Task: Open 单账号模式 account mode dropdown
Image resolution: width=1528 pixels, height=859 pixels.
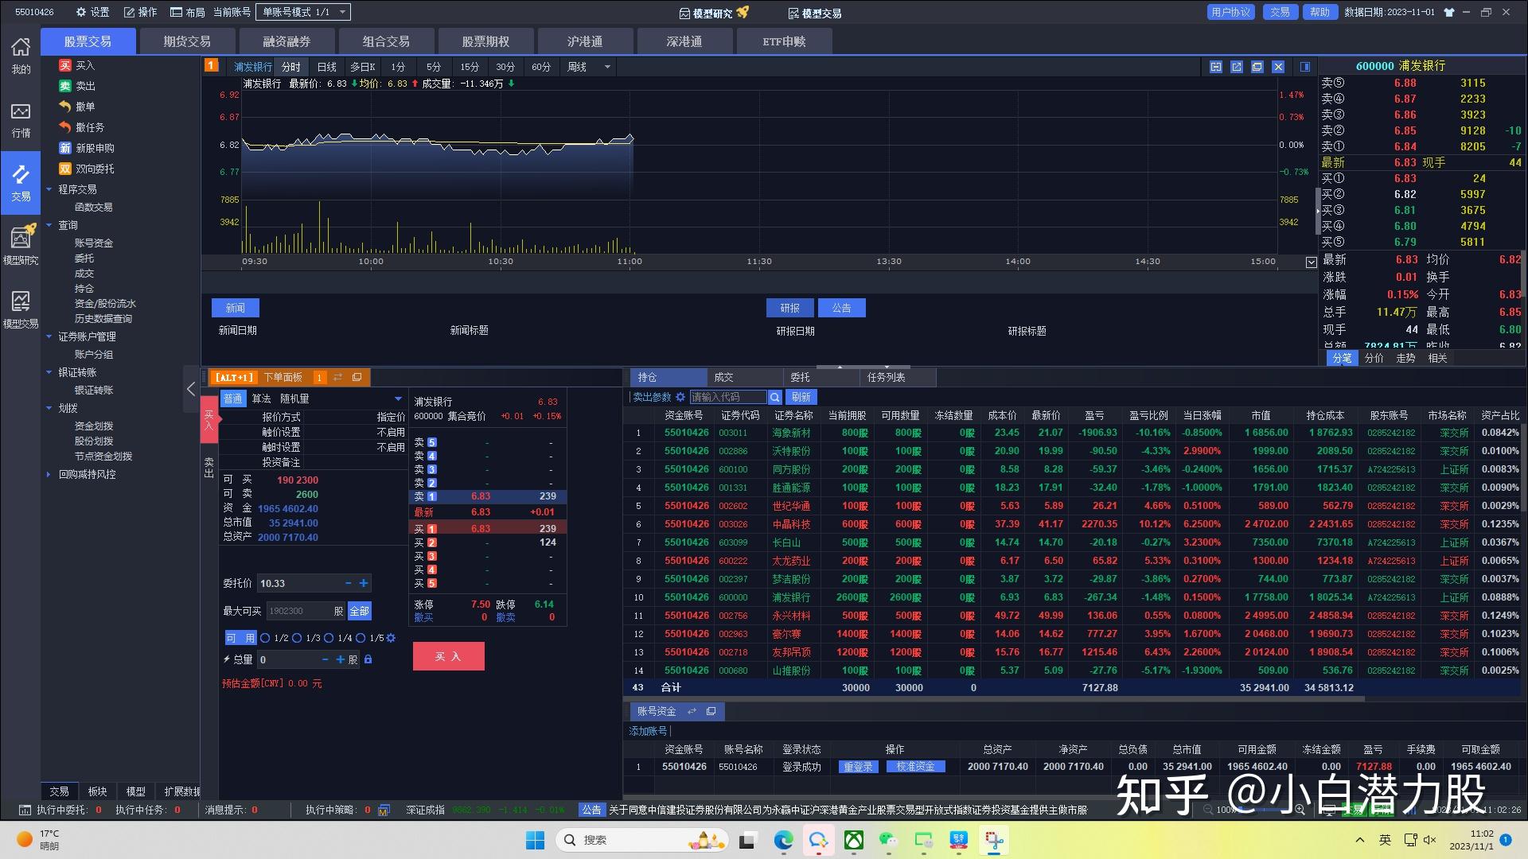Action: pyautogui.click(x=342, y=12)
